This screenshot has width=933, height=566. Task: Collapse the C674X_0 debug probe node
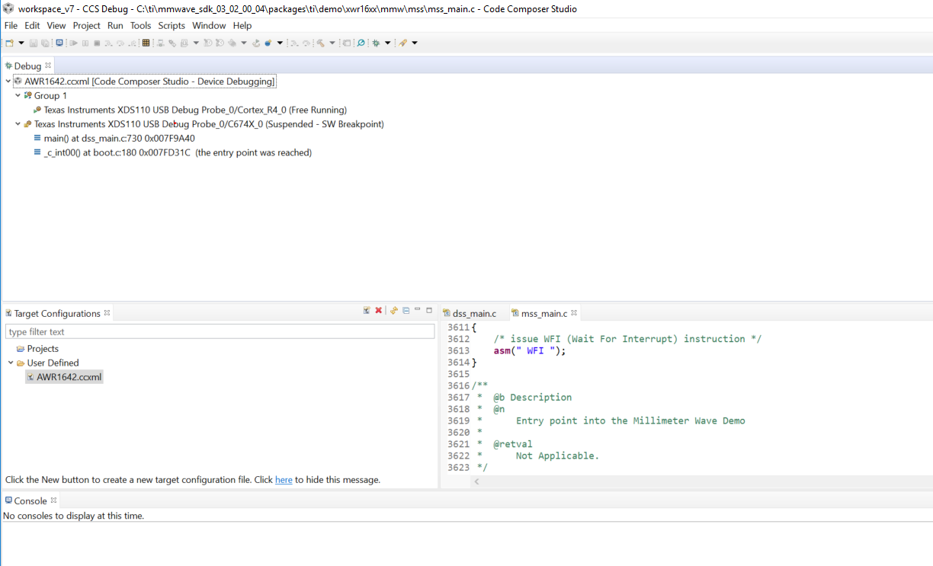tap(18, 123)
